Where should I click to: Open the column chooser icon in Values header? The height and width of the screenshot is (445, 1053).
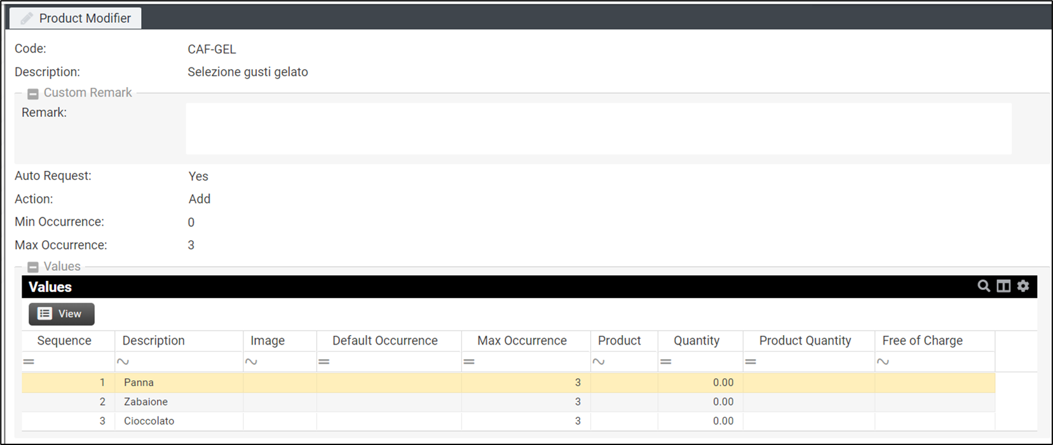point(1003,286)
